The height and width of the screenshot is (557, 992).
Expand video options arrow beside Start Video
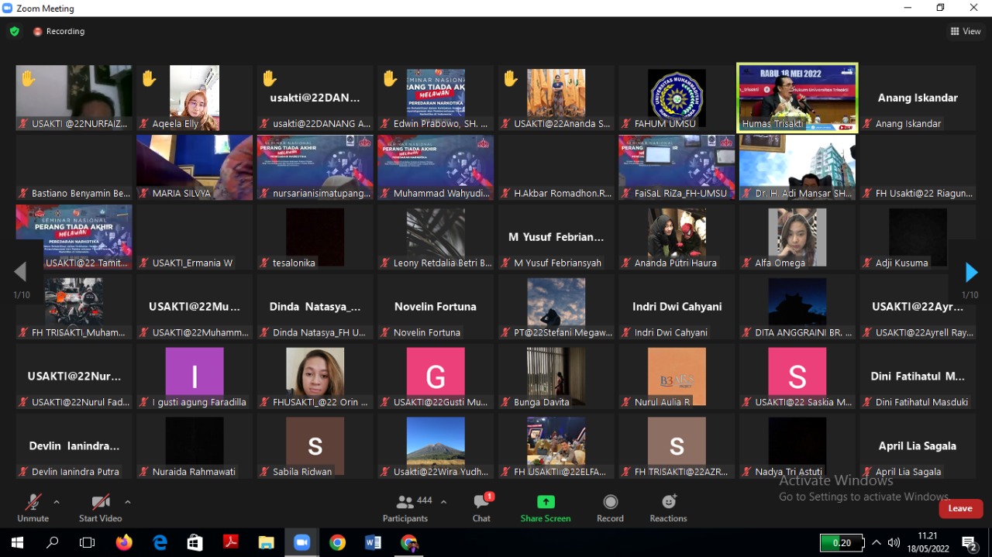tap(128, 502)
